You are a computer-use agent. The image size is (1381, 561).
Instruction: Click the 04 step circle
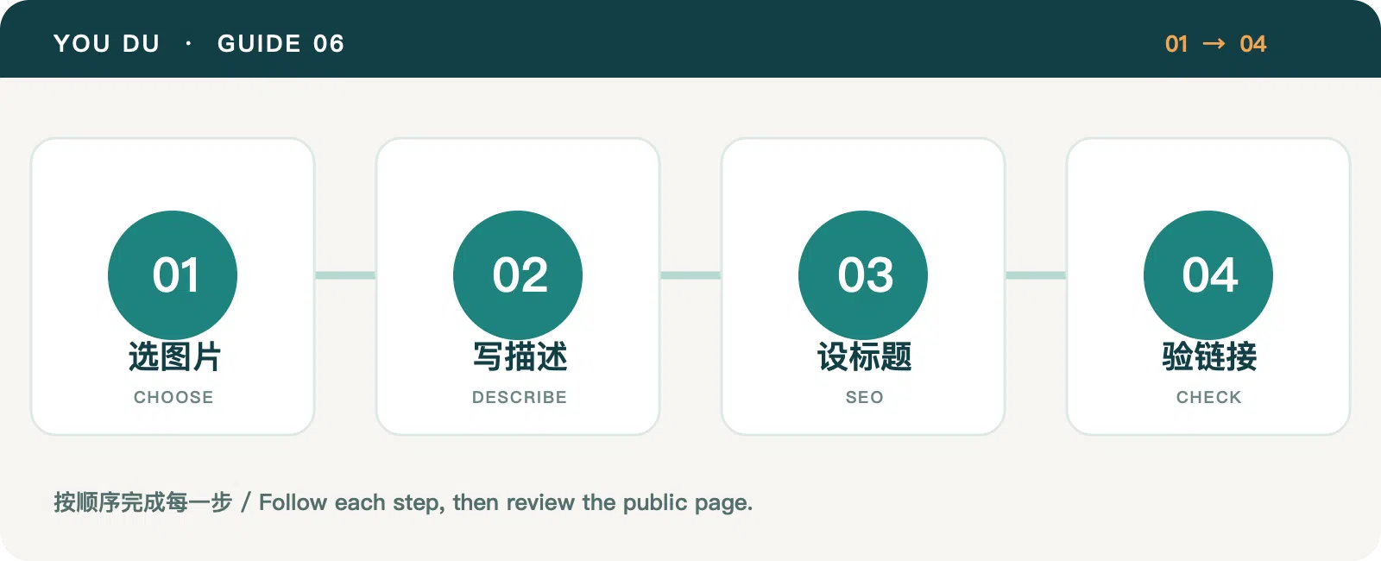pyautogui.click(x=1208, y=275)
